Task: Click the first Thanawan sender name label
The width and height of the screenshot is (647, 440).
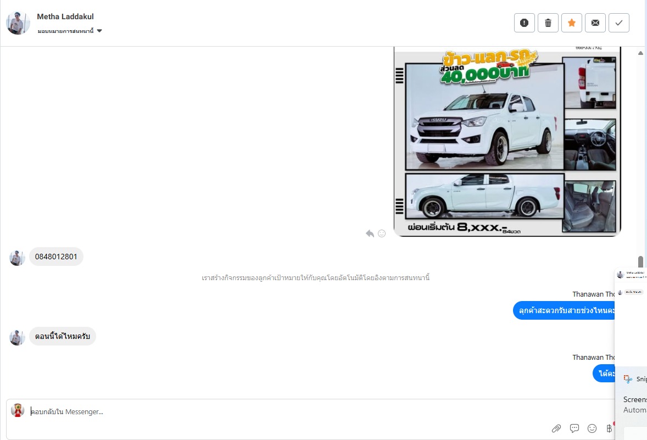Action: [x=593, y=294]
